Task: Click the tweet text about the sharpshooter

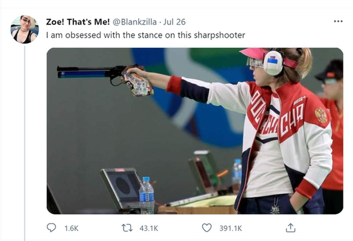Action: point(145,35)
